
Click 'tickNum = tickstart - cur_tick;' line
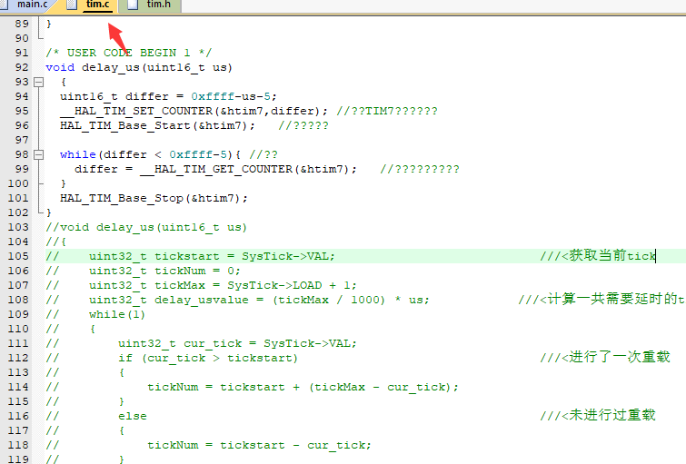click(260, 445)
